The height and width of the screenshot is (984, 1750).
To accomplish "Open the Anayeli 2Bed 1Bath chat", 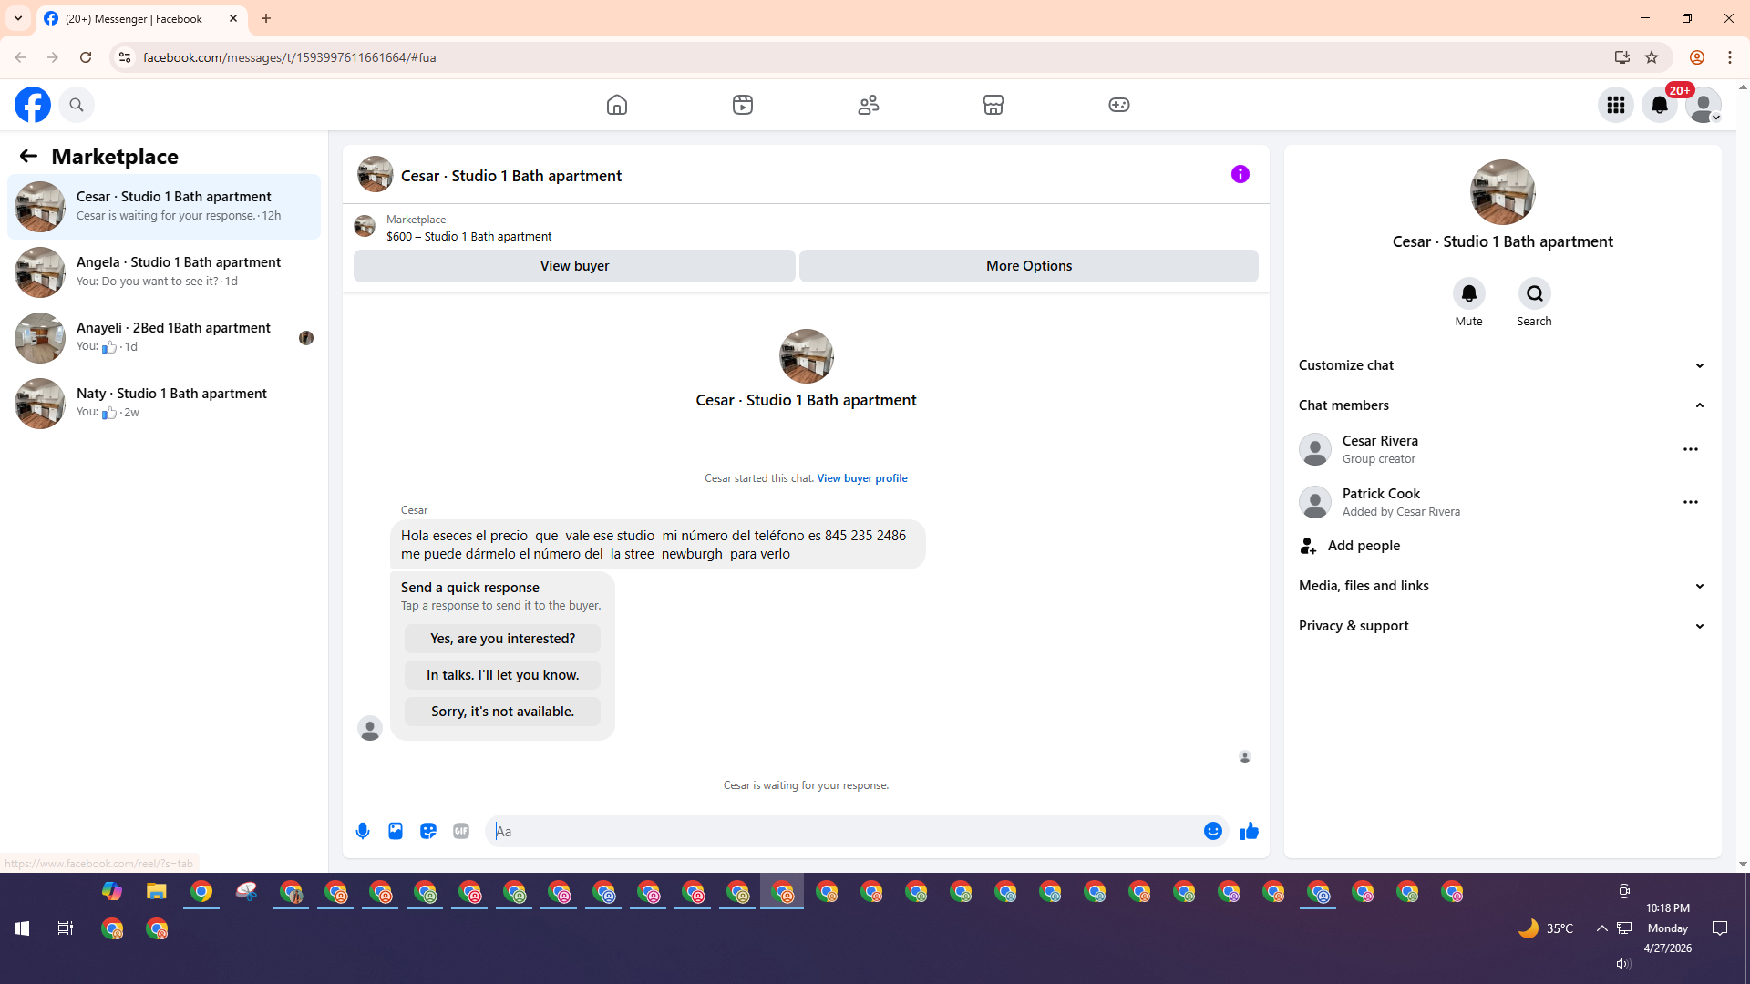I will click(x=164, y=338).
